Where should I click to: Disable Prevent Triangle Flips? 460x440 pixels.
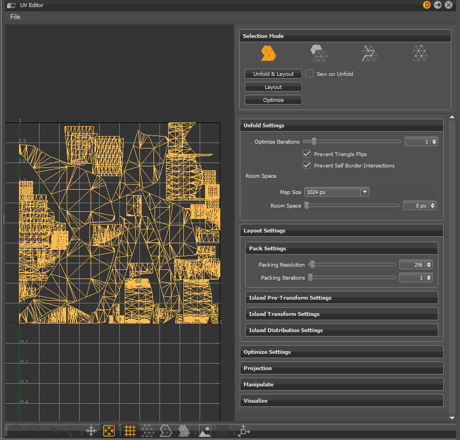[x=306, y=153]
